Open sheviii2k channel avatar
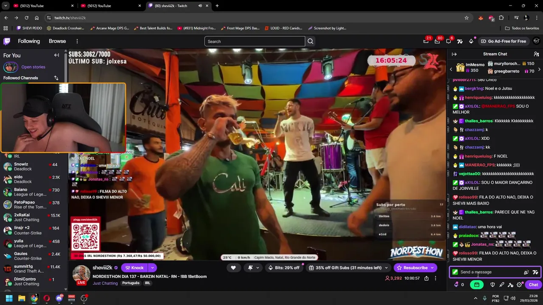The width and height of the screenshot is (543, 305). [x=81, y=274]
